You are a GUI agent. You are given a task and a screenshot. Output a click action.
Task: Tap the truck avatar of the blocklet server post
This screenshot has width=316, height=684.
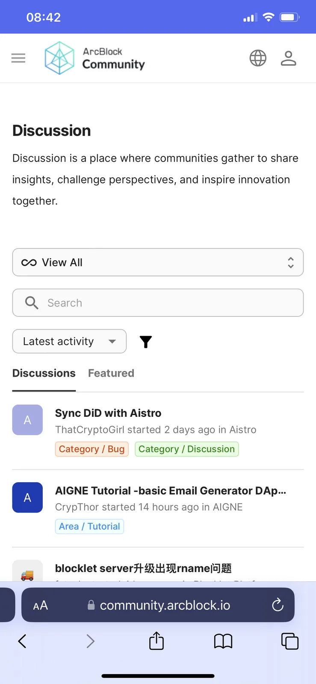pos(27,571)
